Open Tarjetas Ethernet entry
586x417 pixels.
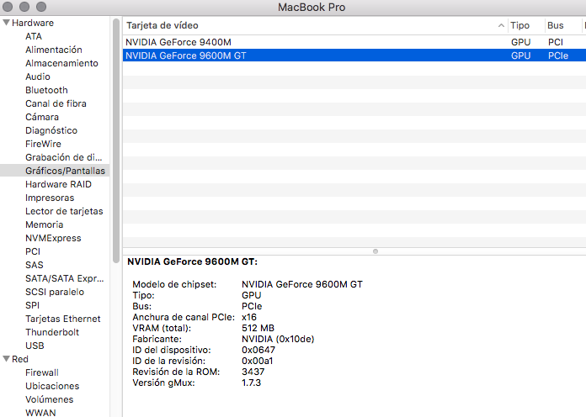coord(63,319)
